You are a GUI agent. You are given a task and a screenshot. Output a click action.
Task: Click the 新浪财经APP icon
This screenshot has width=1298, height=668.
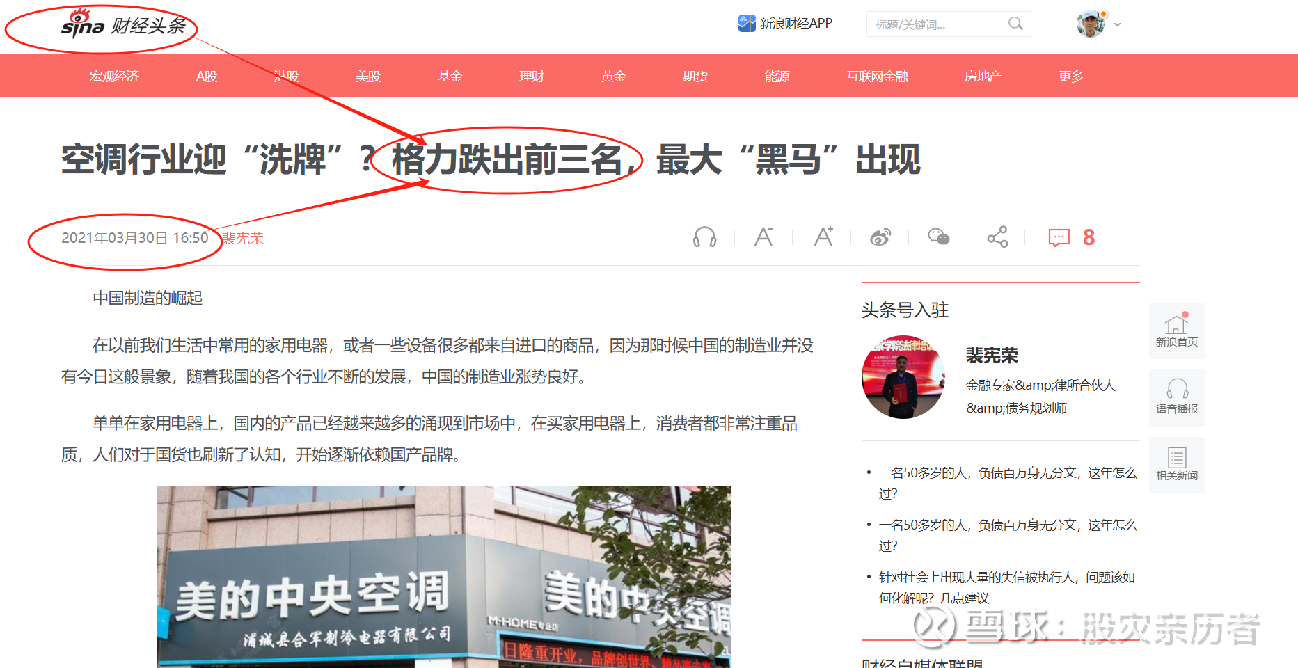tap(747, 23)
